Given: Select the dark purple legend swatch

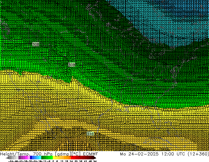Looking at the screenshot, I should [19, 158].
